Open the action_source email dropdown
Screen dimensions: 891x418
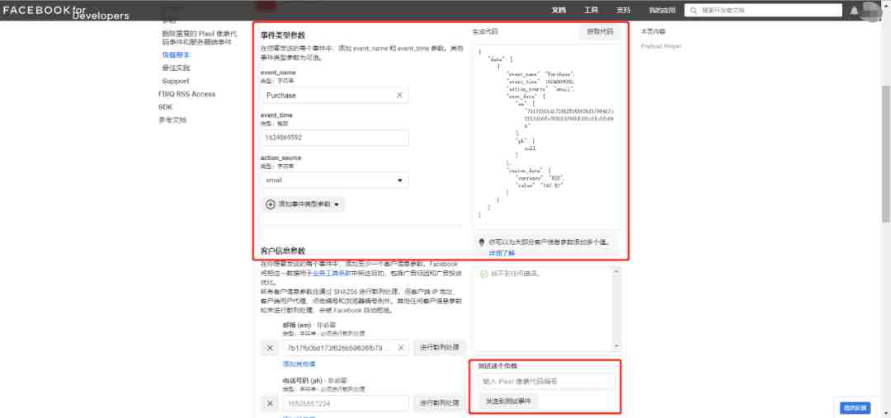pyautogui.click(x=336, y=180)
